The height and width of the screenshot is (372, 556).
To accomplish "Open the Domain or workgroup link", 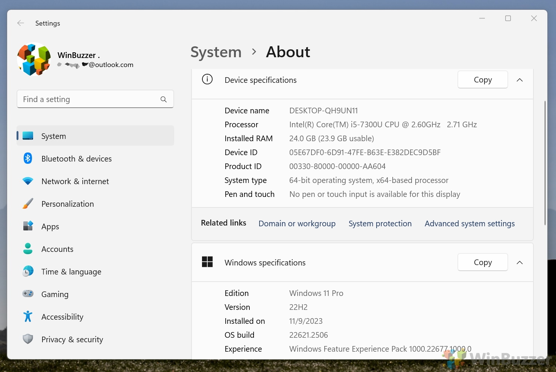I will (297, 224).
